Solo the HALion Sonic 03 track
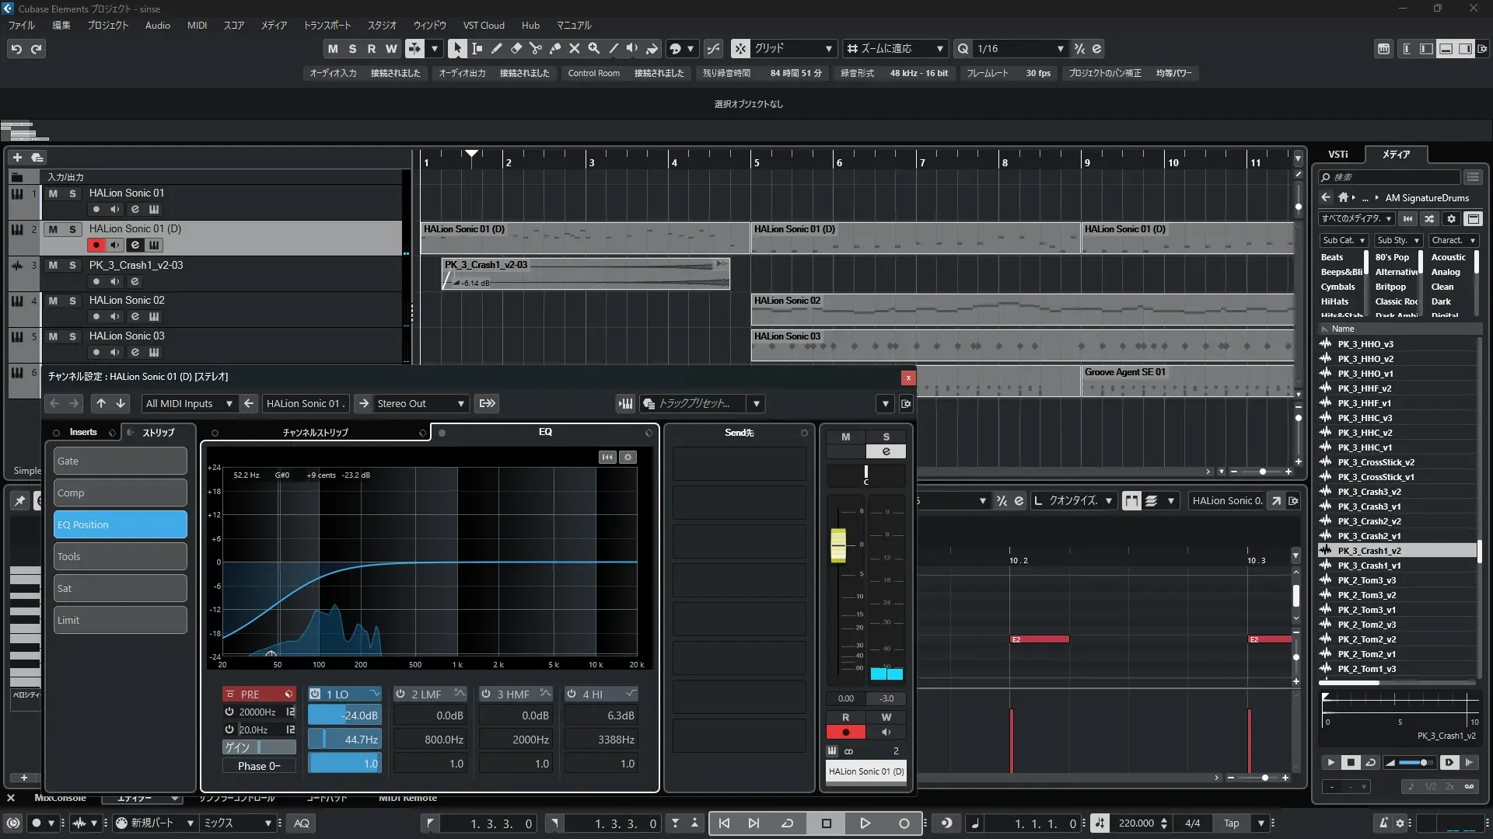The image size is (1493, 839). point(72,336)
